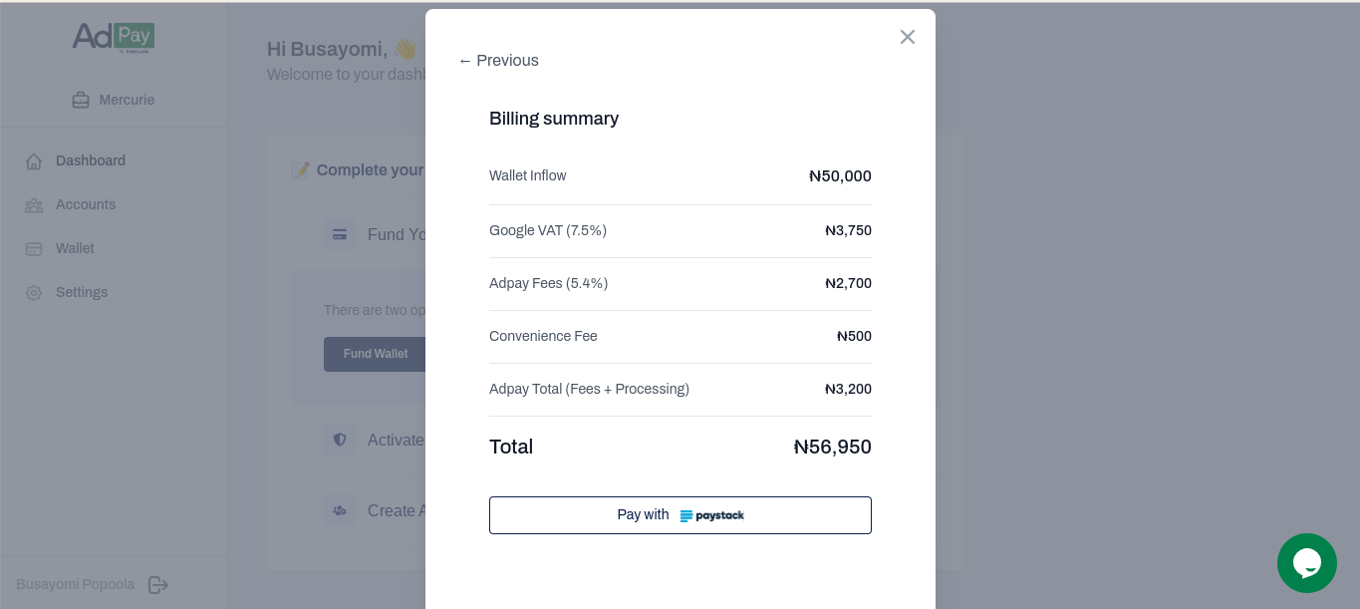This screenshot has width=1360, height=609.
Task: Click the logout icon beside Busayomi Popoola
Action: pos(158,585)
